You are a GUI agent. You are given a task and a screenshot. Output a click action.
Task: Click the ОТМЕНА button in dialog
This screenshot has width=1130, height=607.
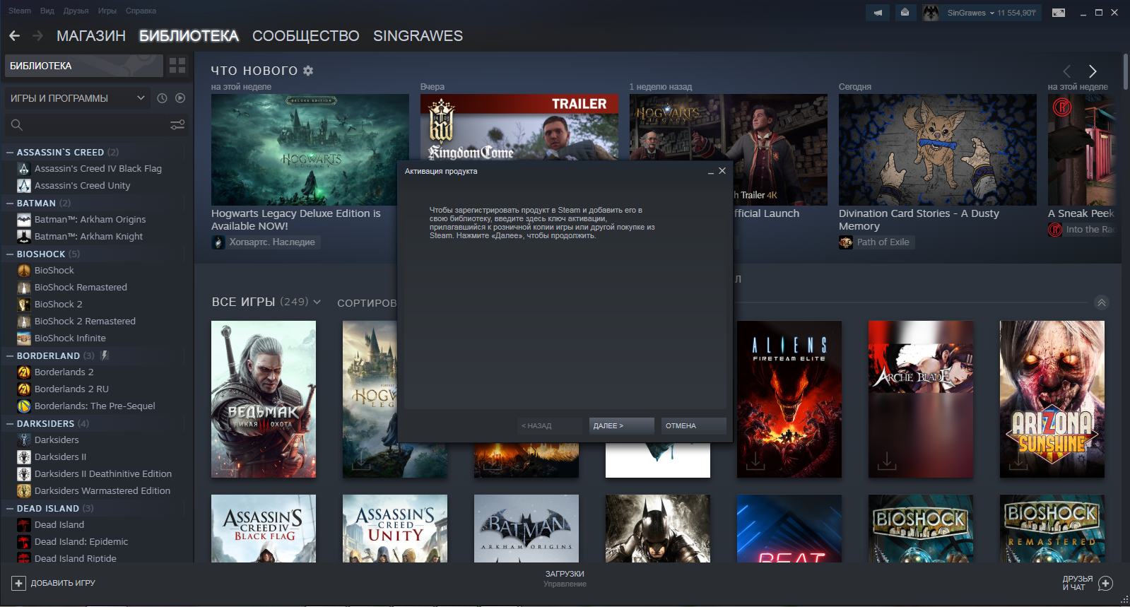click(694, 425)
